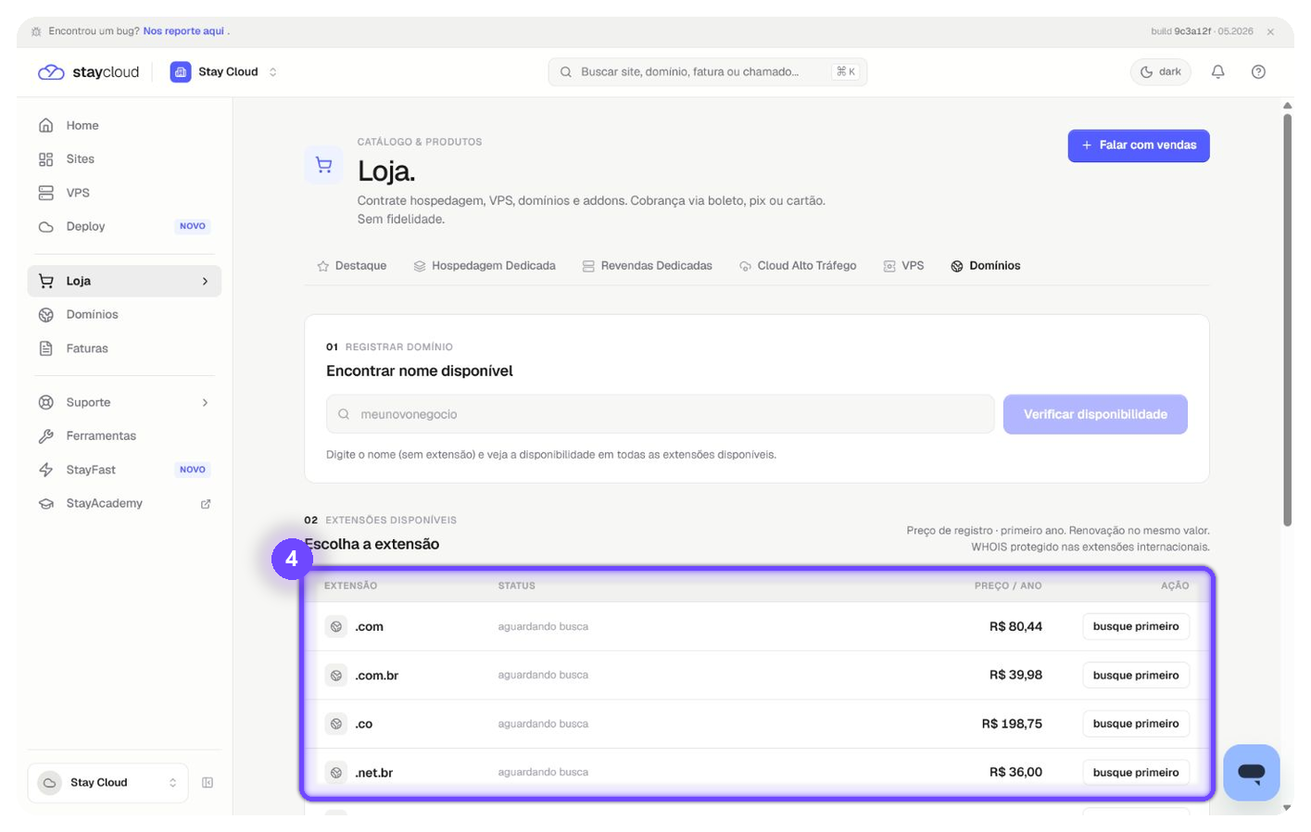Click the globe icon in the .com row
This screenshot has width=1311, height=832.
[x=336, y=626]
